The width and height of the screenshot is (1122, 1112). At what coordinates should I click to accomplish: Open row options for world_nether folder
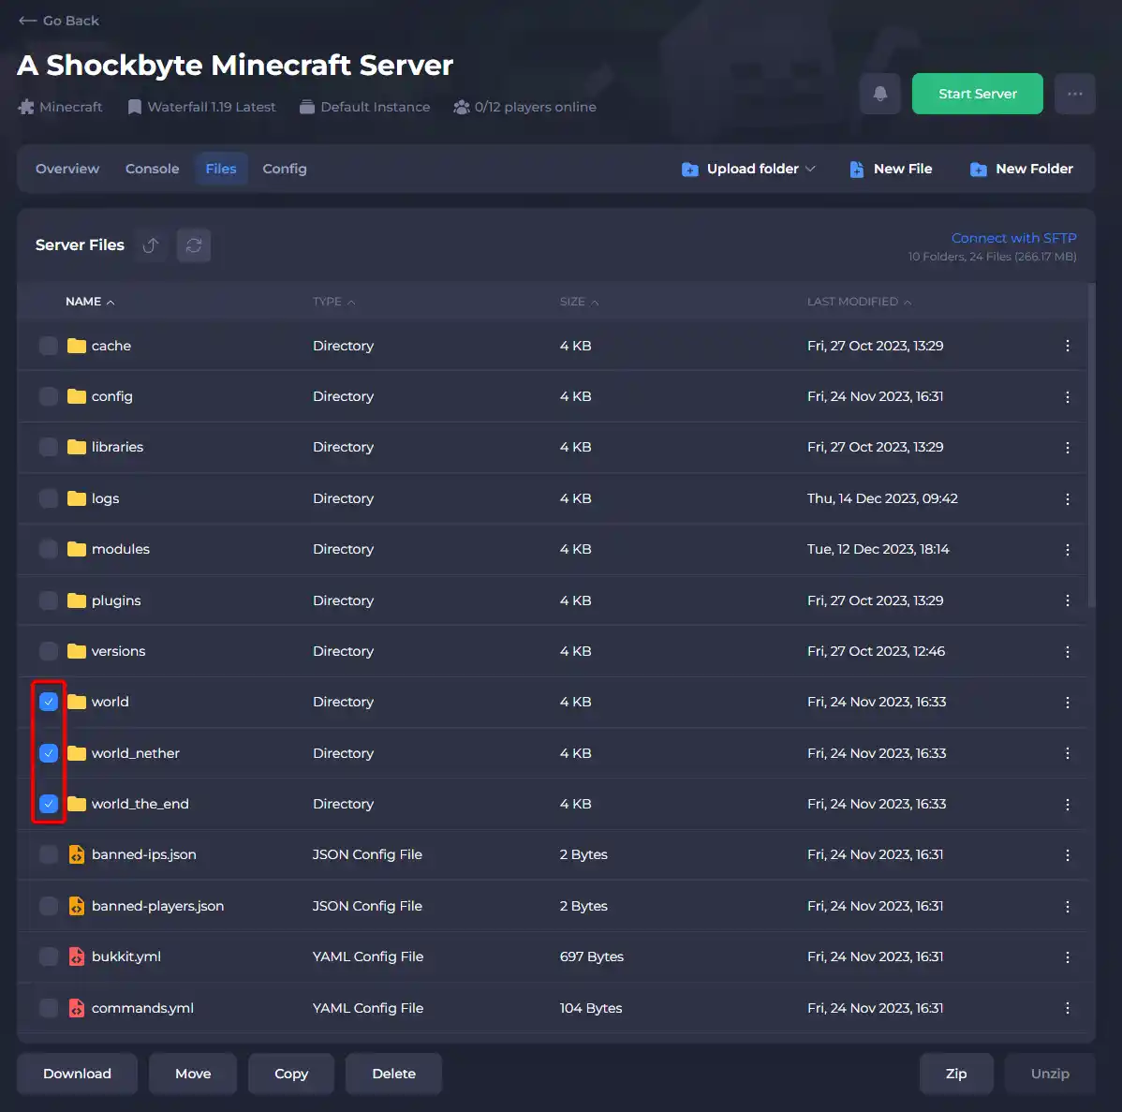pos(1068,753)
